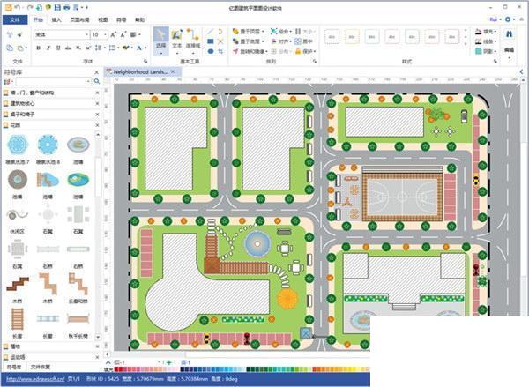
Task: Open the 文件 file menu
Action: 15,19
